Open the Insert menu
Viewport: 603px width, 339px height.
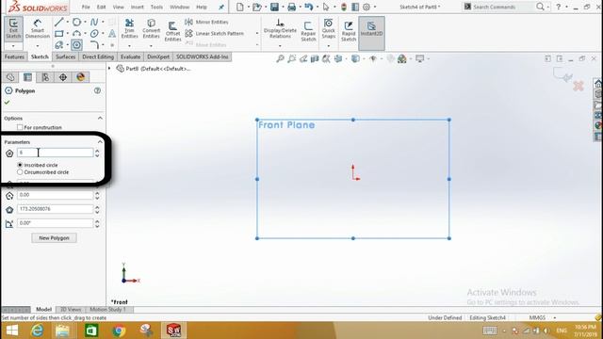pos(138,7)
